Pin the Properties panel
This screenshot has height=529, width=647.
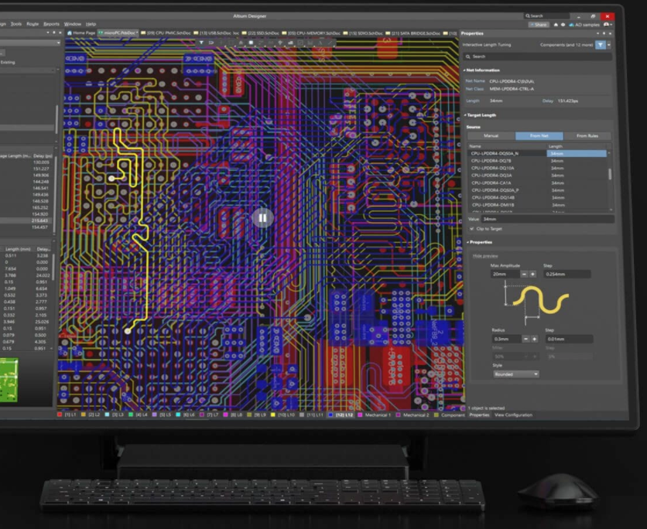click(604, 33)
